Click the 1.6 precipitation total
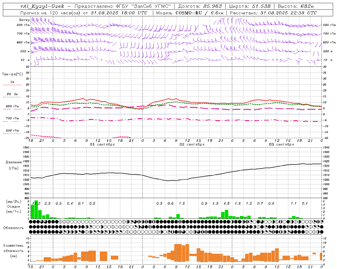 [x=238, y=203]
